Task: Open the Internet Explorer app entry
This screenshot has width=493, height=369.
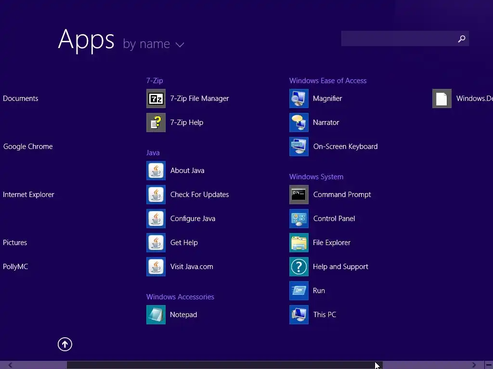Action: (x=28, y=195)
